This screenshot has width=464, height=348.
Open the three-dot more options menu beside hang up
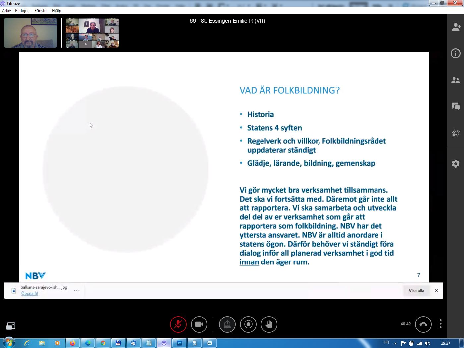click(x=440, y=324)
